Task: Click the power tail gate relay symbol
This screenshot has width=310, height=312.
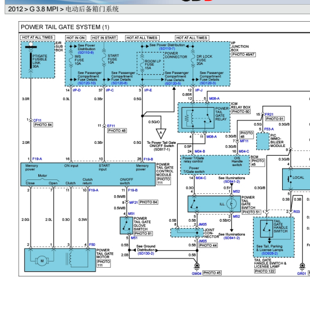Action: point(198,118)
